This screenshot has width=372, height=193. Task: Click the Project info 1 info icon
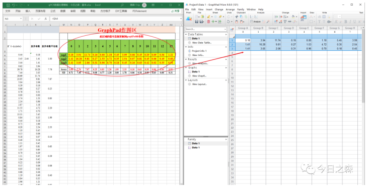190,51
